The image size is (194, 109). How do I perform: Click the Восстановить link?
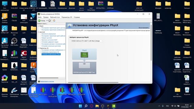tap(143, 28)
